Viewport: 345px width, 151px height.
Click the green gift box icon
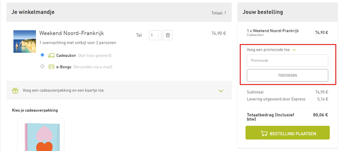click(x=15, y=90)
